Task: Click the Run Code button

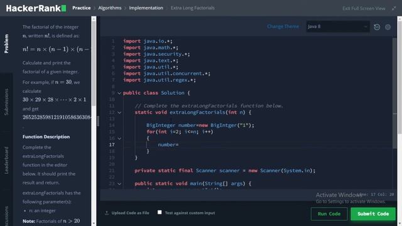Action: pos(329,214)
